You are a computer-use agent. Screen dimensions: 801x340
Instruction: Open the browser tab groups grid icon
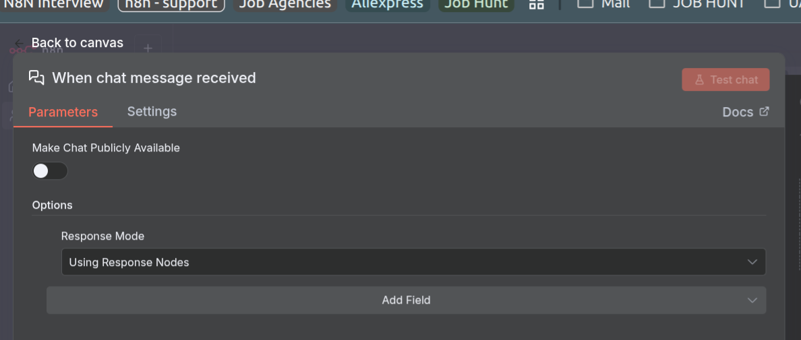tap(536, 4)
